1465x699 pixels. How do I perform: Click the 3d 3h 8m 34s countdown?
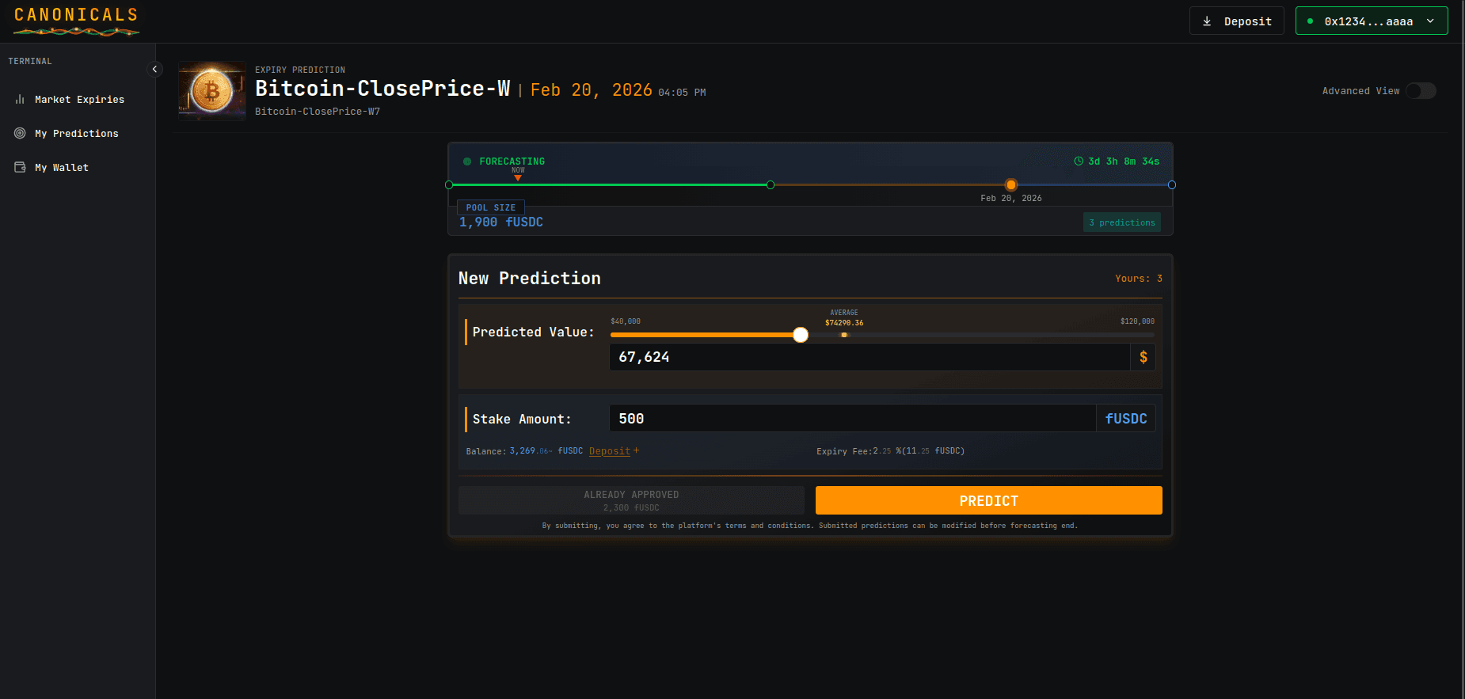1124,161
